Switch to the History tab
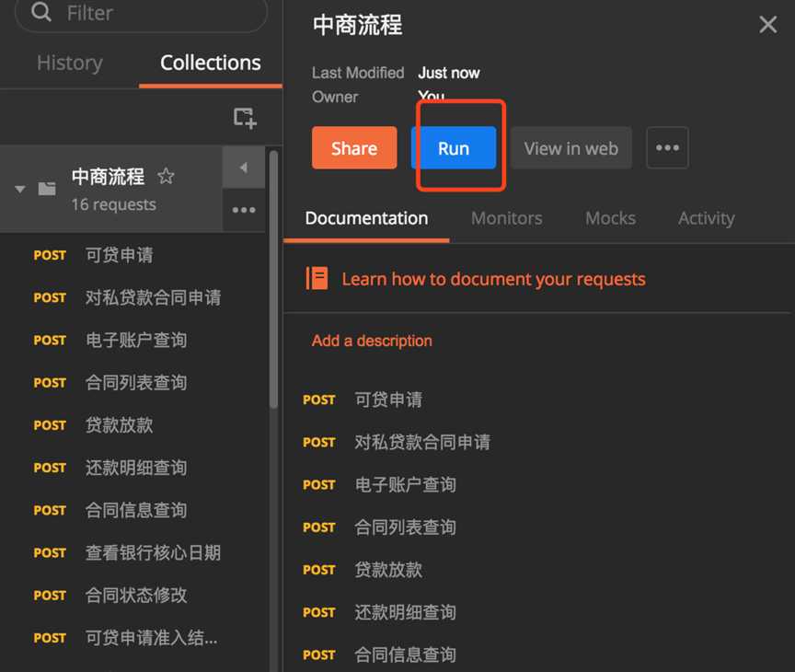The height and width of the screenshot is (672, 795). (x=69, y=63)
